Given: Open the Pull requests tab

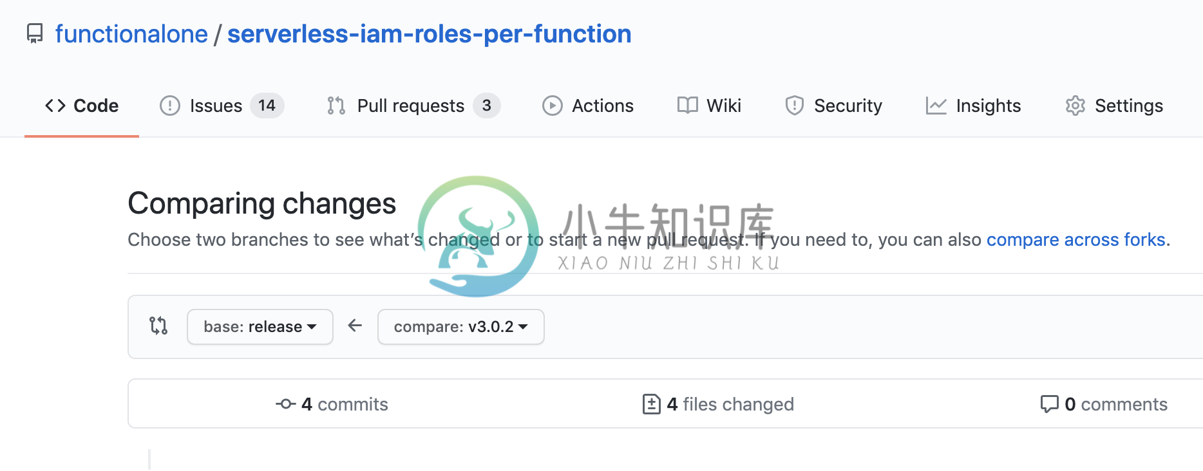Looking at the screenshot, I should click(413, 106).
